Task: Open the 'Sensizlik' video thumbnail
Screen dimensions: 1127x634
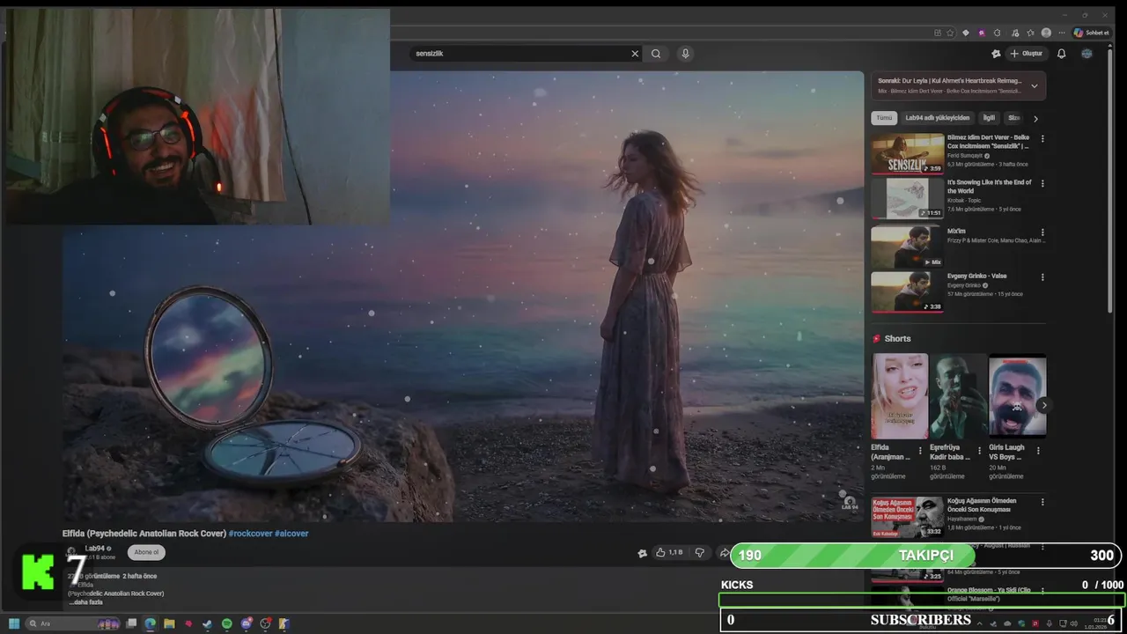Action: [x=908, y=153]
